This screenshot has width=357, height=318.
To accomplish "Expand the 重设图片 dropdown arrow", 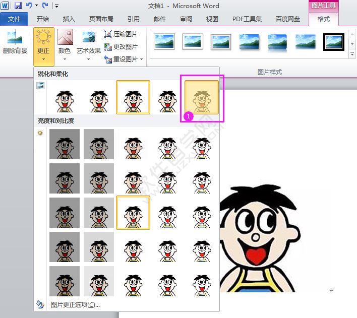I will tap(142, 59).
